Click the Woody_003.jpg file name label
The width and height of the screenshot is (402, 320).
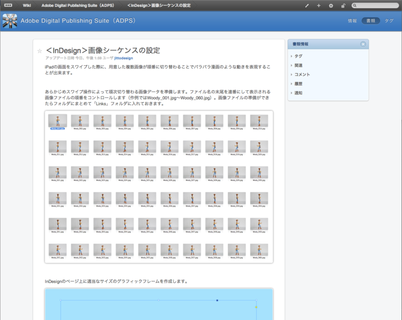point(103,129)
